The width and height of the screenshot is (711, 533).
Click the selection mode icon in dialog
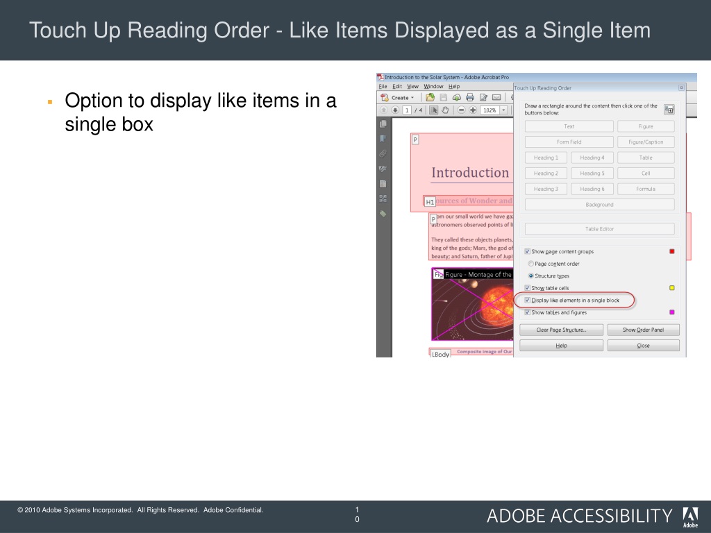669,109
